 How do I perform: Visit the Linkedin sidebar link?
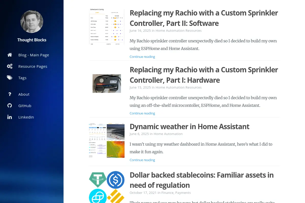pos(26,117)
